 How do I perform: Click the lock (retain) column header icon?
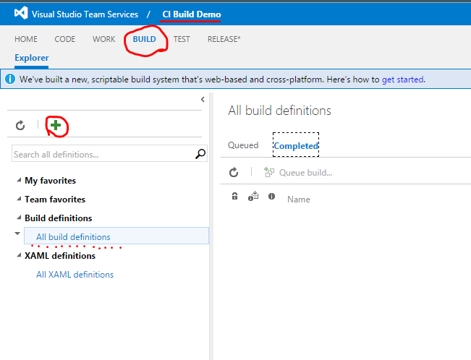pos(234,196)
